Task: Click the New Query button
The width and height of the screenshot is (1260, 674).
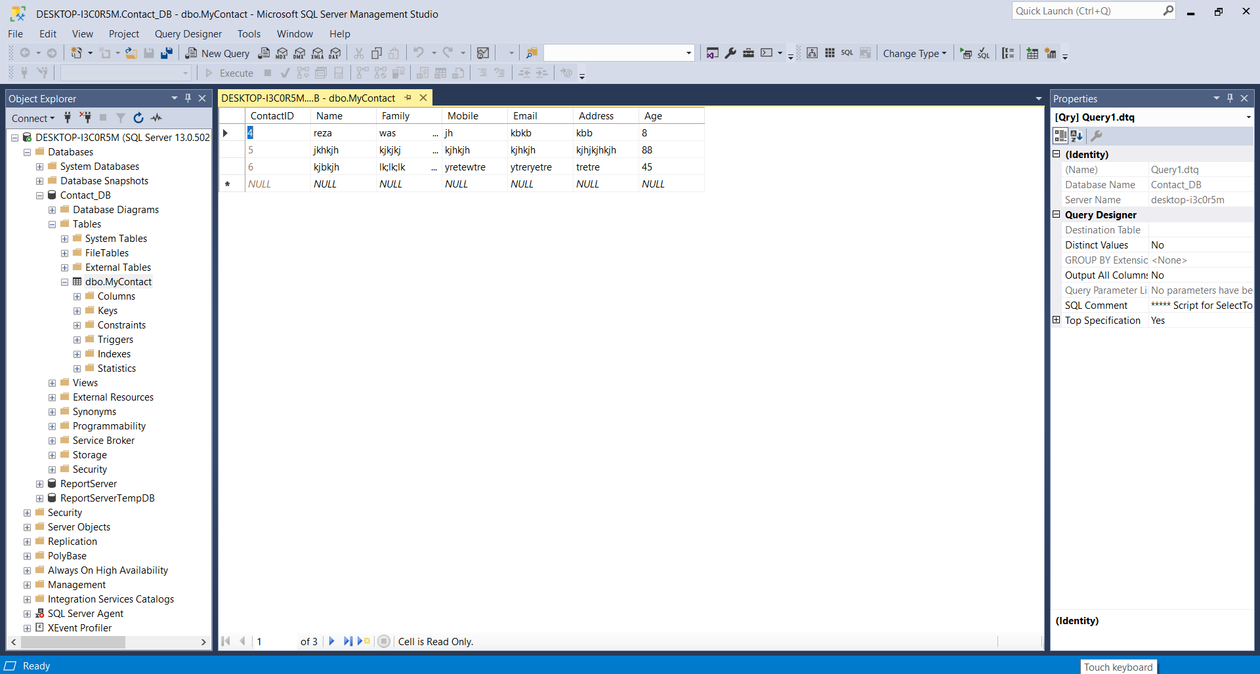Action: [218, 54]
